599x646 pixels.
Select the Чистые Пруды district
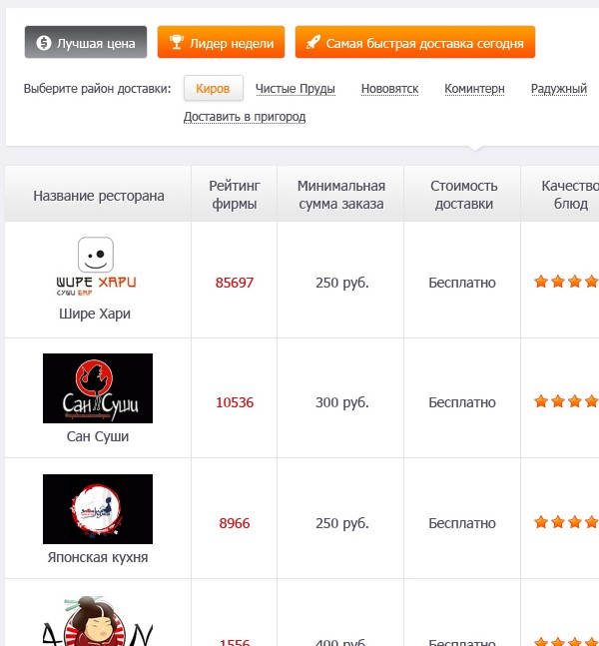[x=295, y=89]
